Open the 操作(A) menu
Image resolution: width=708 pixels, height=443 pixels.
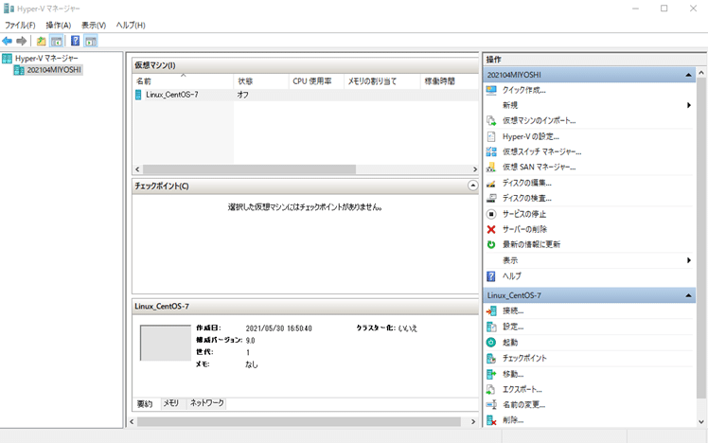(59, 26)
